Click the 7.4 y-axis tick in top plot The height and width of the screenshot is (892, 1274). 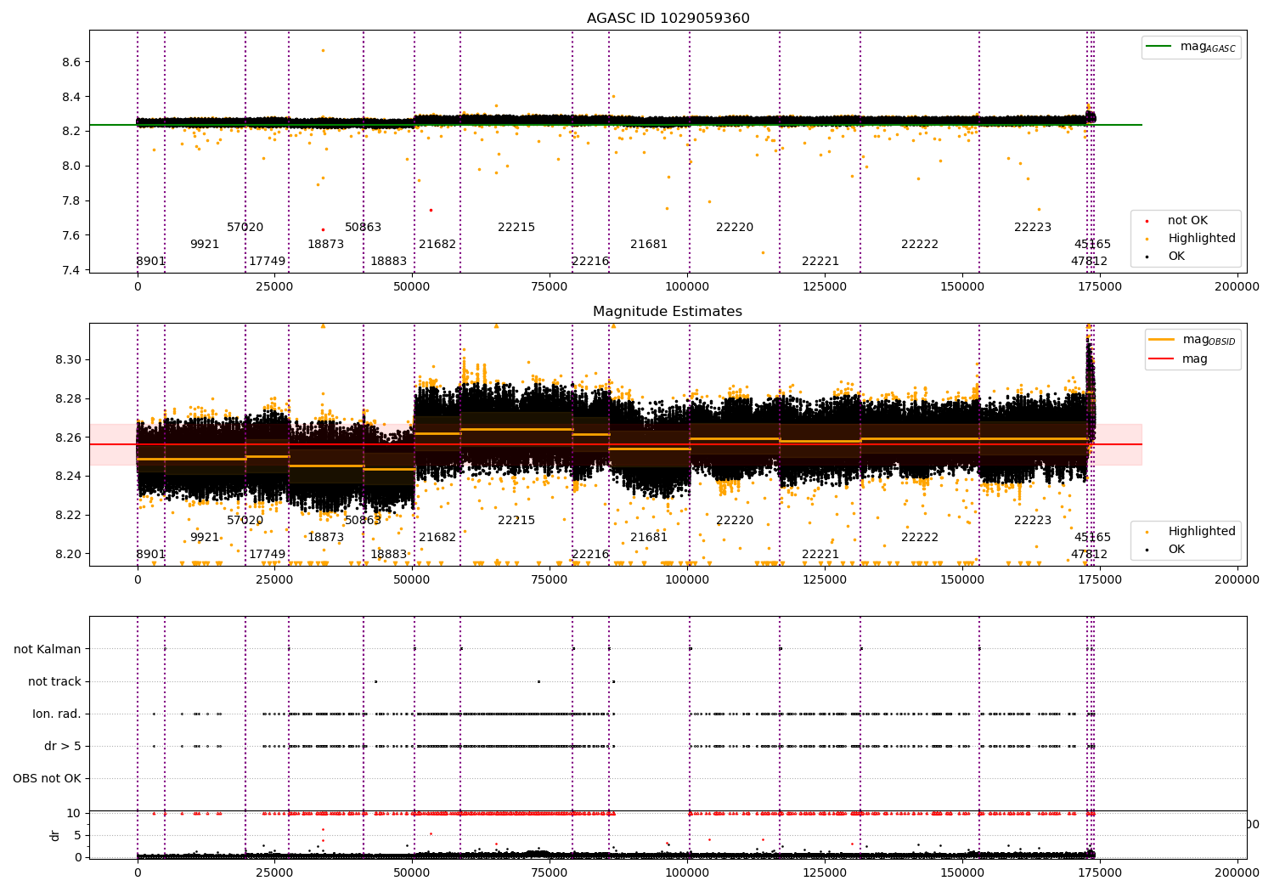click(71, 270)
